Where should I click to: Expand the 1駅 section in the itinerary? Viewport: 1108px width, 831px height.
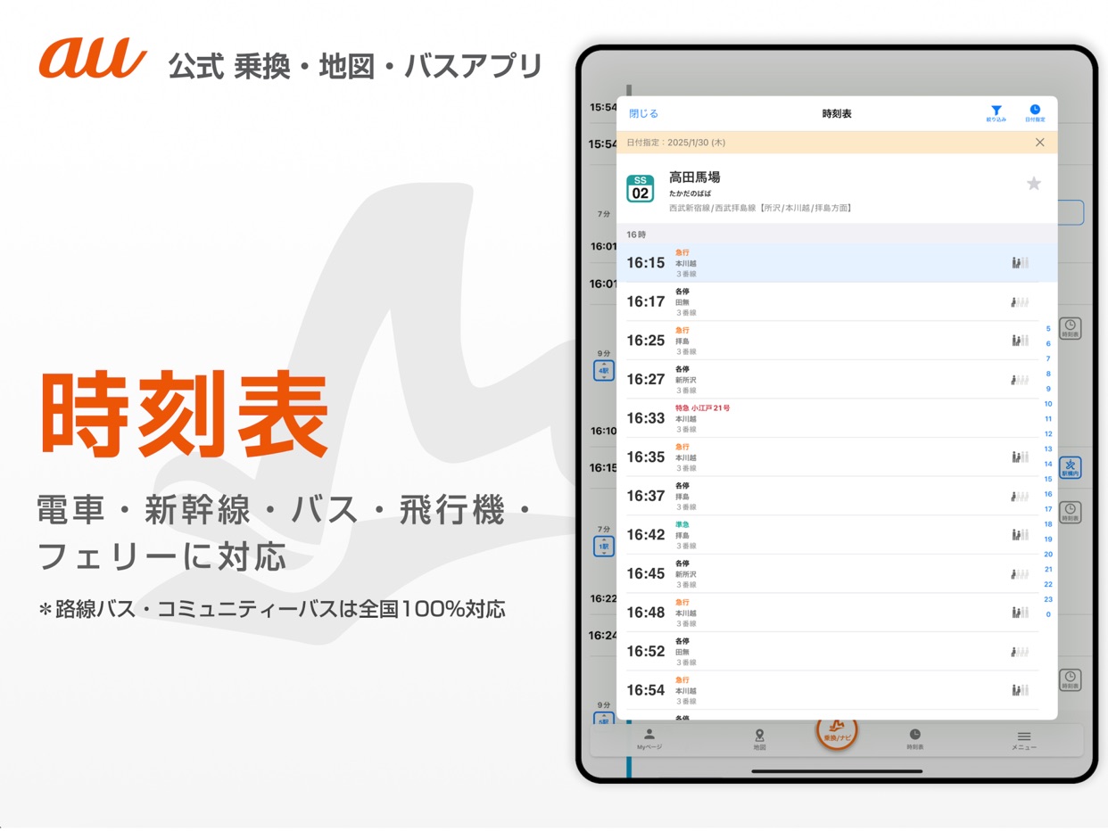click(x=603, y=547)
